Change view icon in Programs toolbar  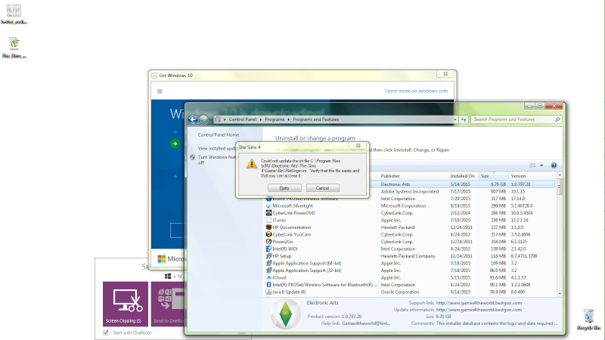point(532,165)
